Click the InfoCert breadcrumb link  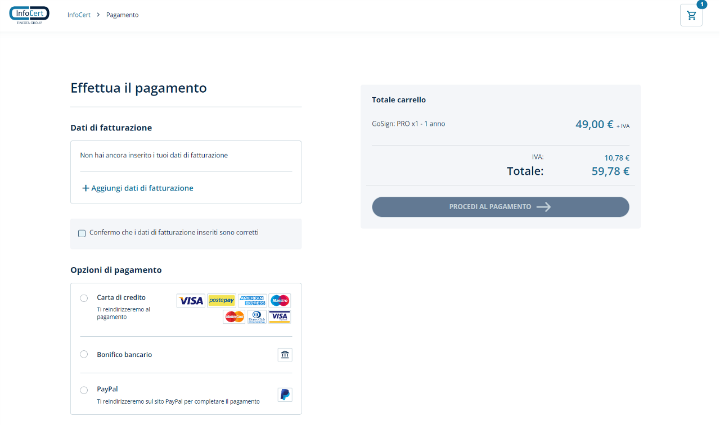click(79, 15)
